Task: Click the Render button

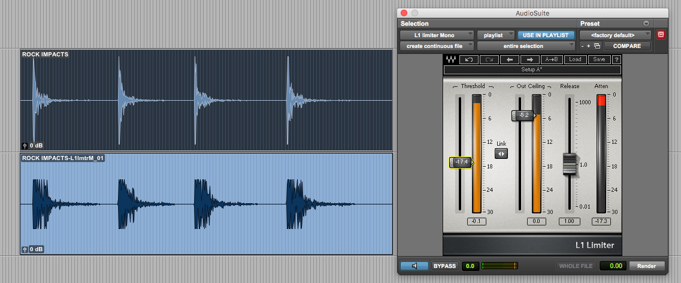Action: click(647, 266)
